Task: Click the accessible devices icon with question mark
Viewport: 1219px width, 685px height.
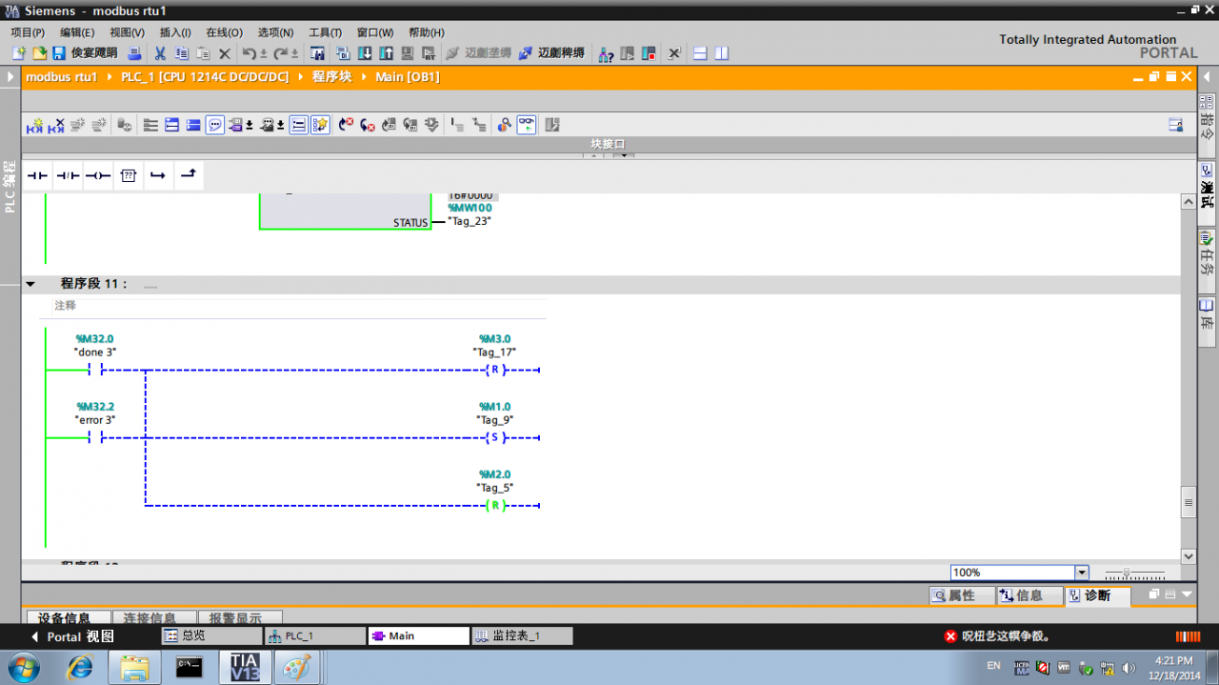Action: click(x=606, y=53)
